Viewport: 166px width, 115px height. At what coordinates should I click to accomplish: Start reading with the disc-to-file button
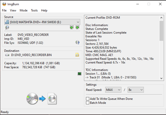(42, 99)
